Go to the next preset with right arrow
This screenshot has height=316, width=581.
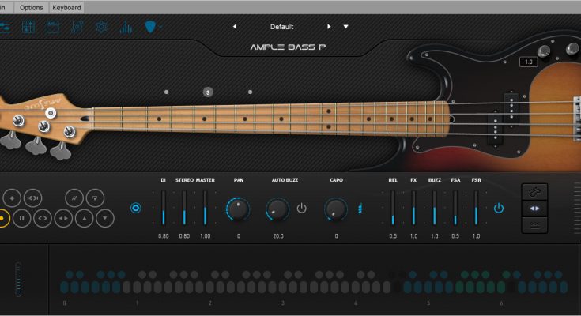pos(329,27)
